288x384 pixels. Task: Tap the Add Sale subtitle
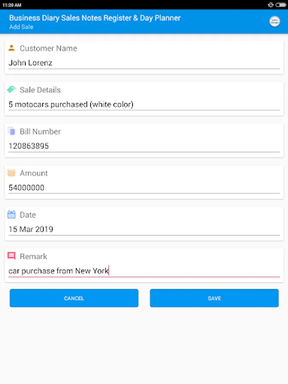coord(21,27)
